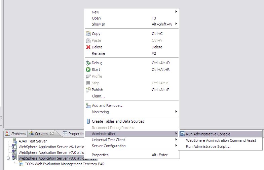Switch to the Problems tab
Screen dimensions: 264x170
coord(16,133)
